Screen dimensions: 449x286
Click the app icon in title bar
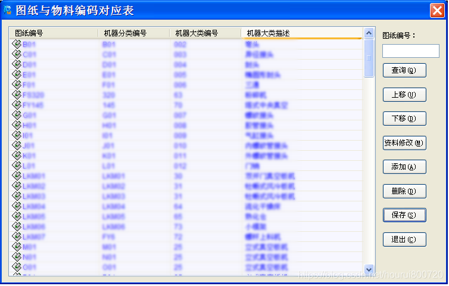point(8,10)
